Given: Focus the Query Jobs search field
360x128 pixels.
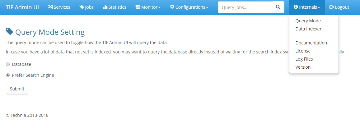Looking at the screenshot, I should (x=245, y=7).
